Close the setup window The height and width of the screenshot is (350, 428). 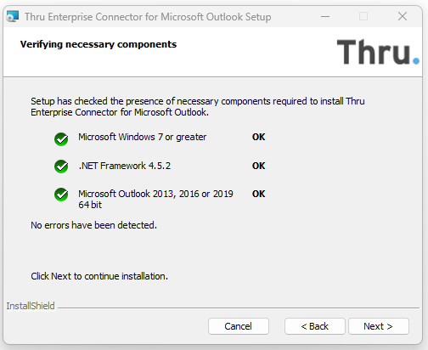[403, 16]
